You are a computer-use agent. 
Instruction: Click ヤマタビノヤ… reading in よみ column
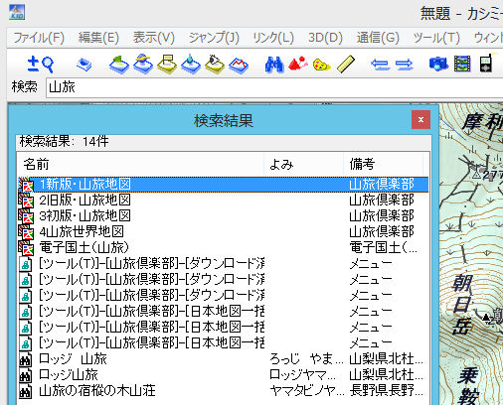click(307, 391)
